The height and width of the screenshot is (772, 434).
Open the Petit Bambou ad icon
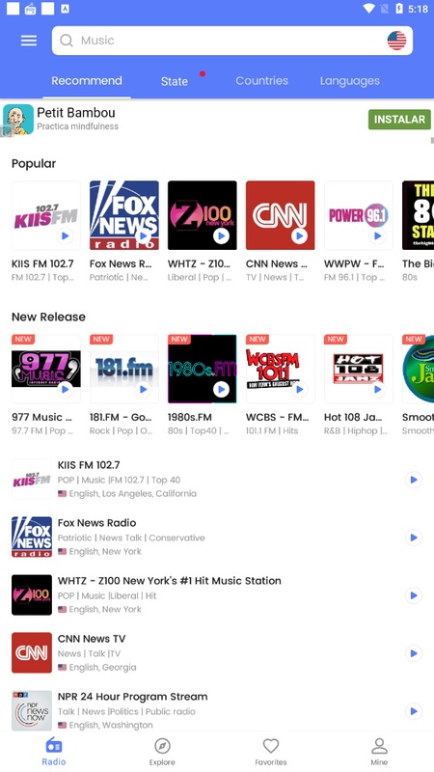click(x=18, y=119)
